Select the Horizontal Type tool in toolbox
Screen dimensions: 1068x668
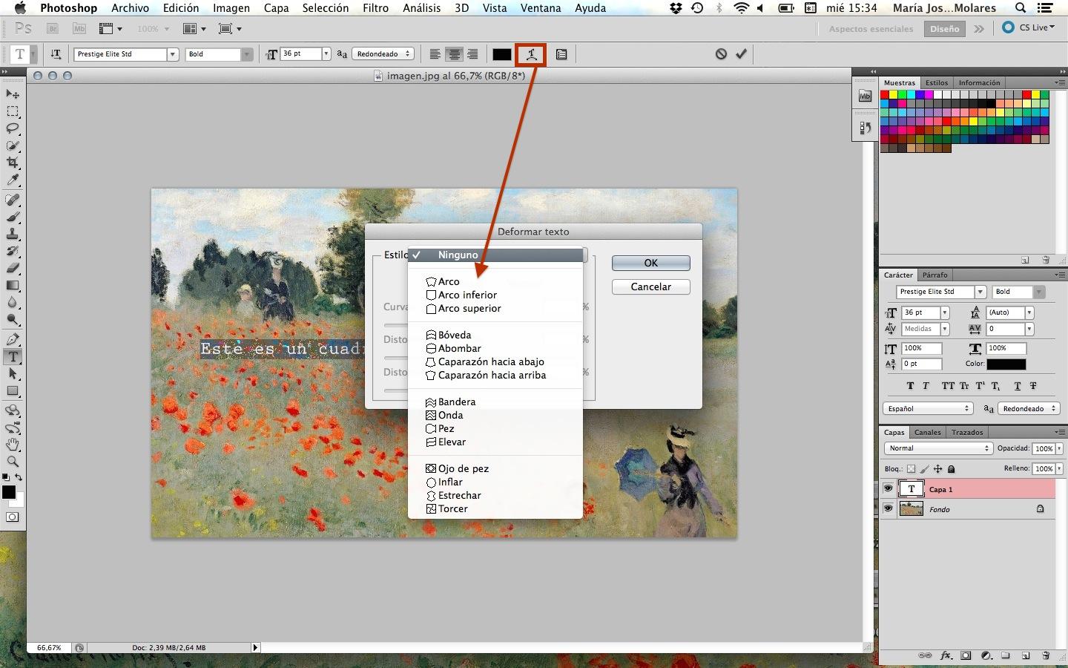click(x=13, y=357)
